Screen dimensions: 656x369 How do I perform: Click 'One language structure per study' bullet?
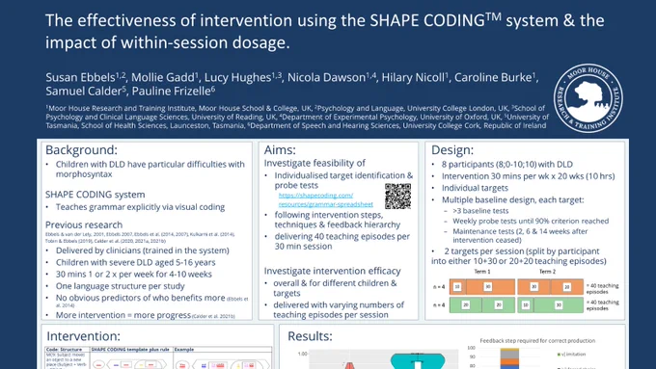tap(120, 286)
